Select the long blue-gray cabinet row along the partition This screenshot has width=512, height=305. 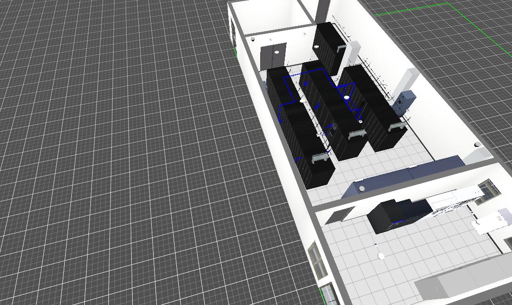[405, 174]
